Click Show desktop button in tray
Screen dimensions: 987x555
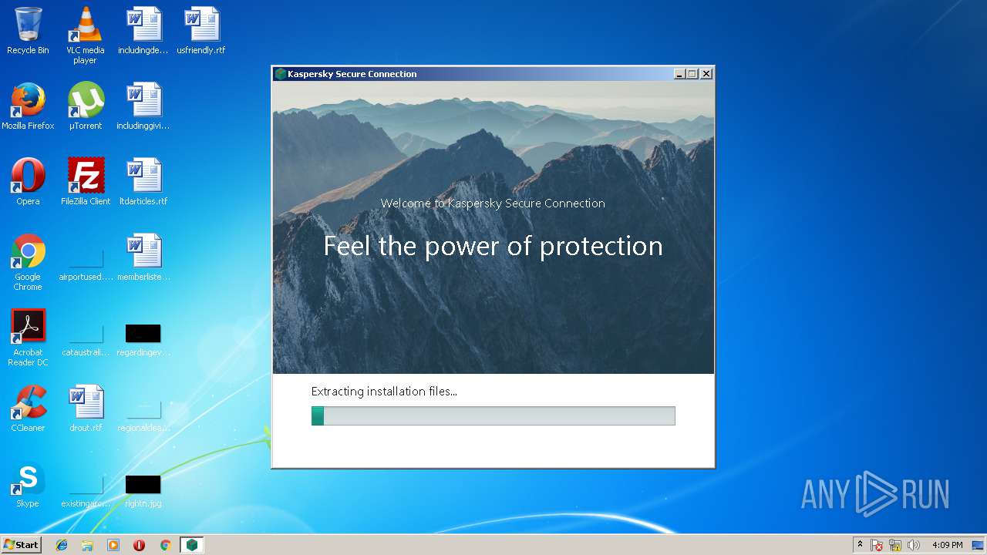tap(979, 545)
